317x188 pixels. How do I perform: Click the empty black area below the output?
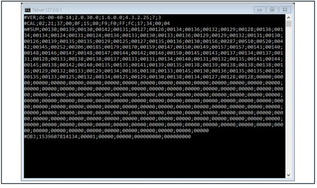pyautogui.click(x=155, y=158)
